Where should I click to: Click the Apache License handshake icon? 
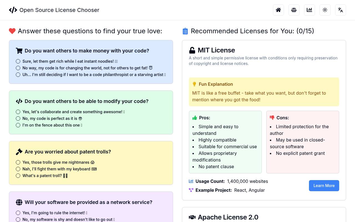[x=192, y=217]
